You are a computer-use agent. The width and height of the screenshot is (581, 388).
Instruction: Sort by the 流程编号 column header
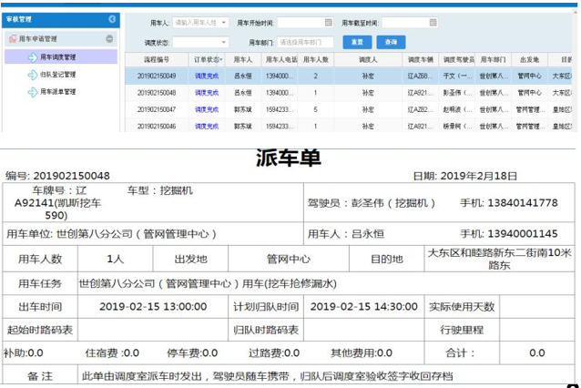158,59
